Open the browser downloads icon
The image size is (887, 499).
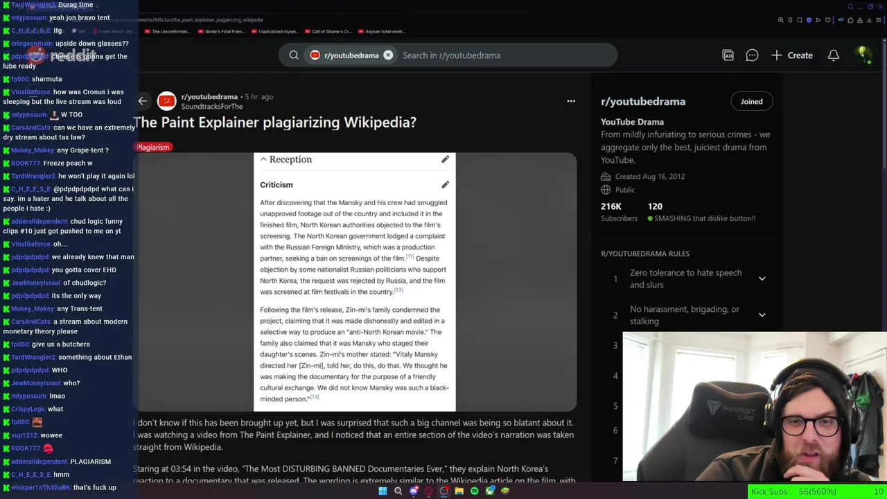[x=869, y=20]
